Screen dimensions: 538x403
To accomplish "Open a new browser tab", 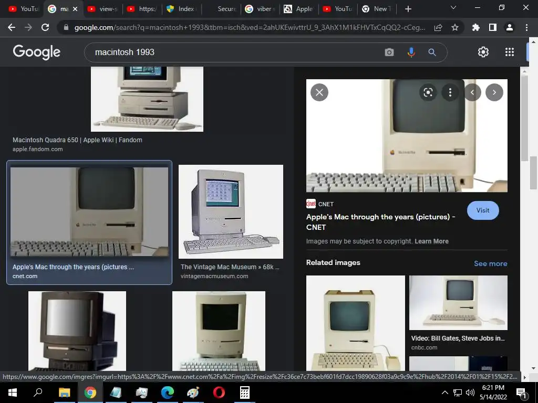I will [408, 9].
